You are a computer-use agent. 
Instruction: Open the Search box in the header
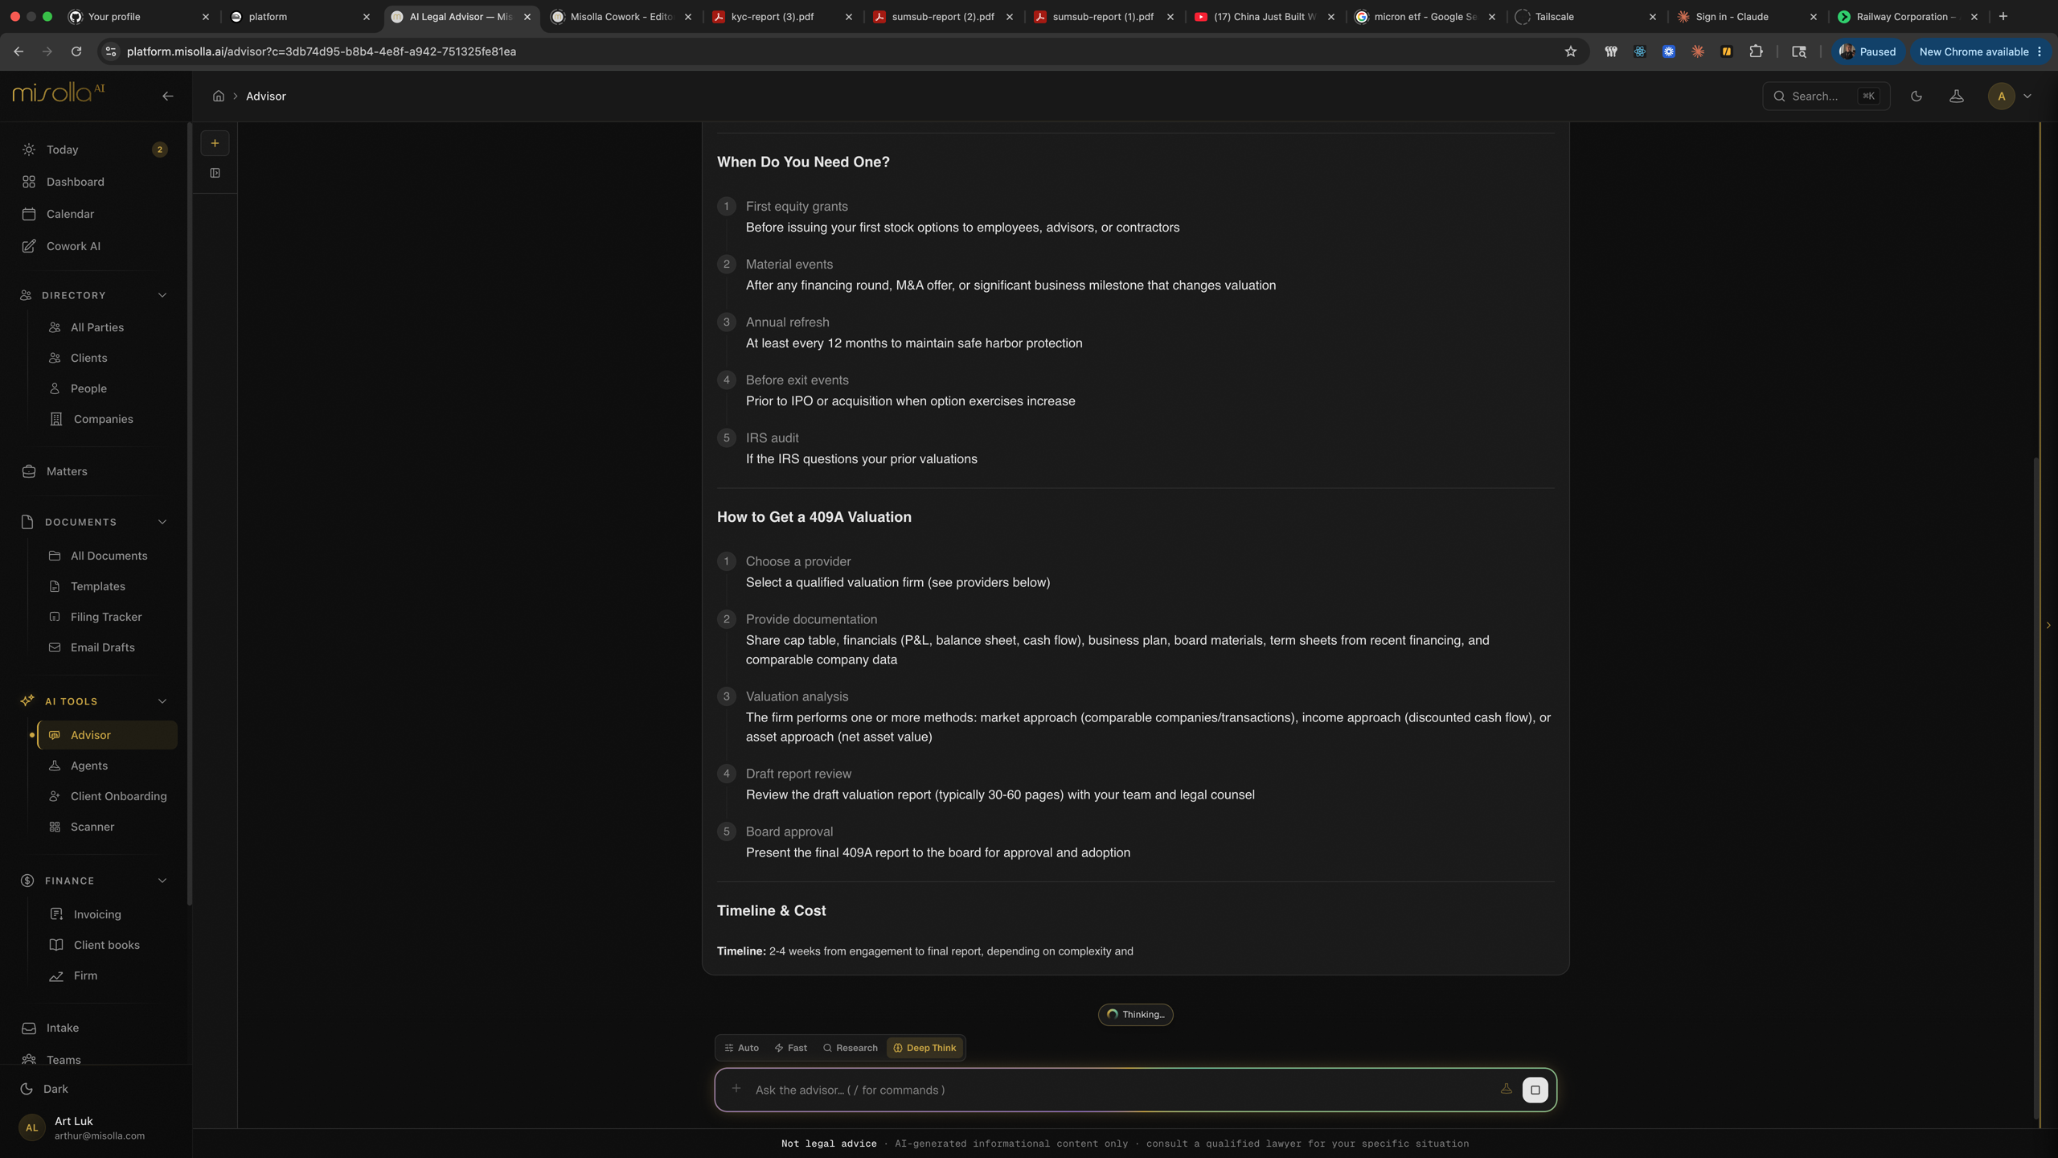tap(1826, 96)
